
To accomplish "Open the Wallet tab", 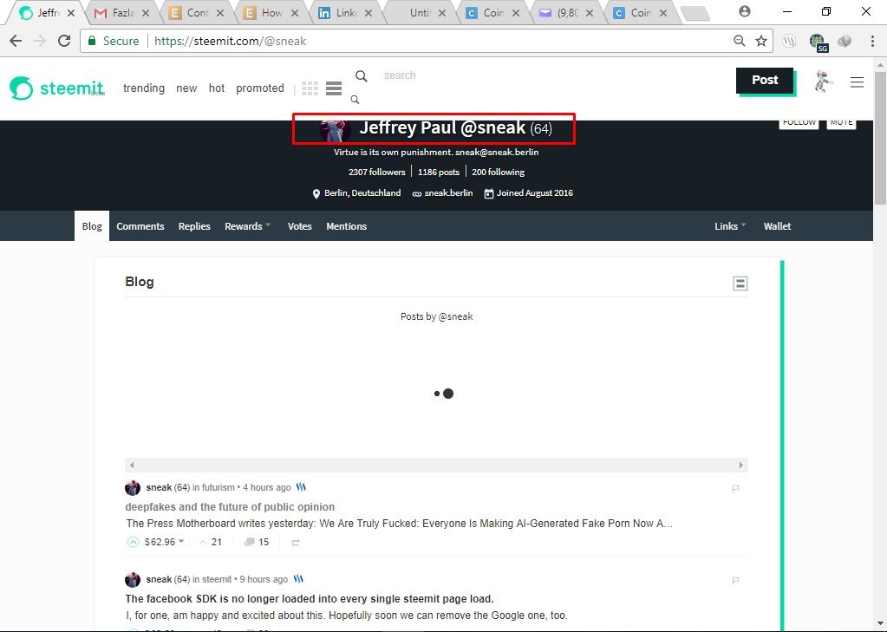I will [777, 225].
